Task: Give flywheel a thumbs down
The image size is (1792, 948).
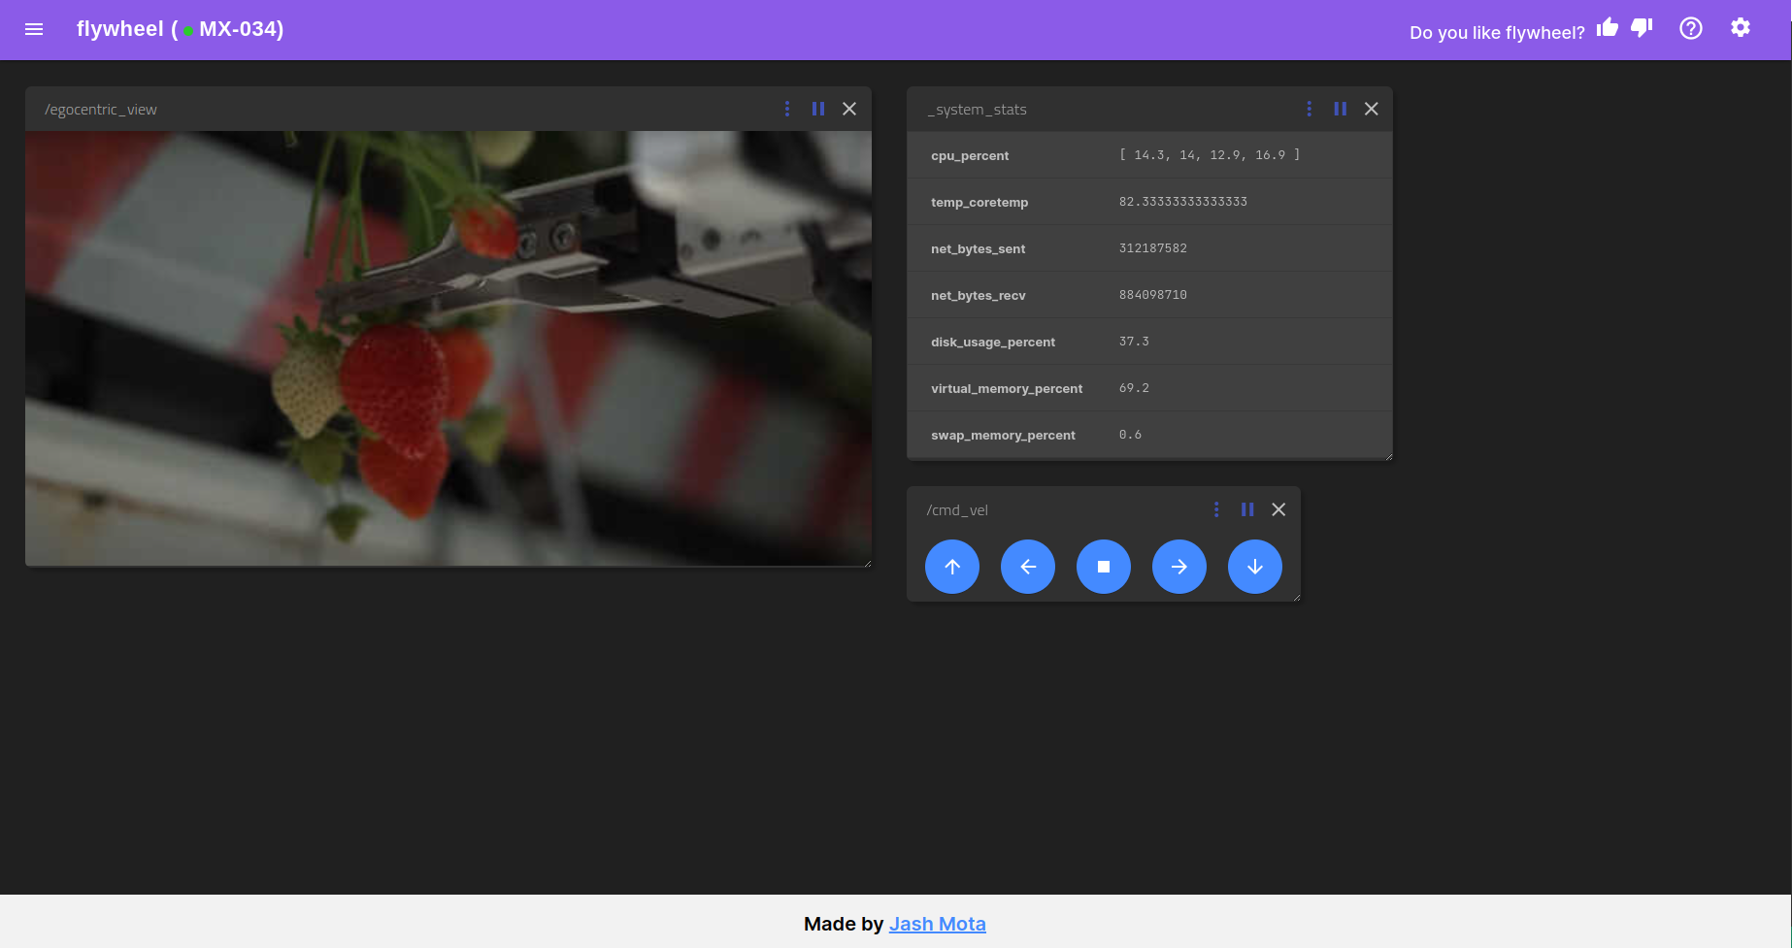Action: pos(1642,28)
